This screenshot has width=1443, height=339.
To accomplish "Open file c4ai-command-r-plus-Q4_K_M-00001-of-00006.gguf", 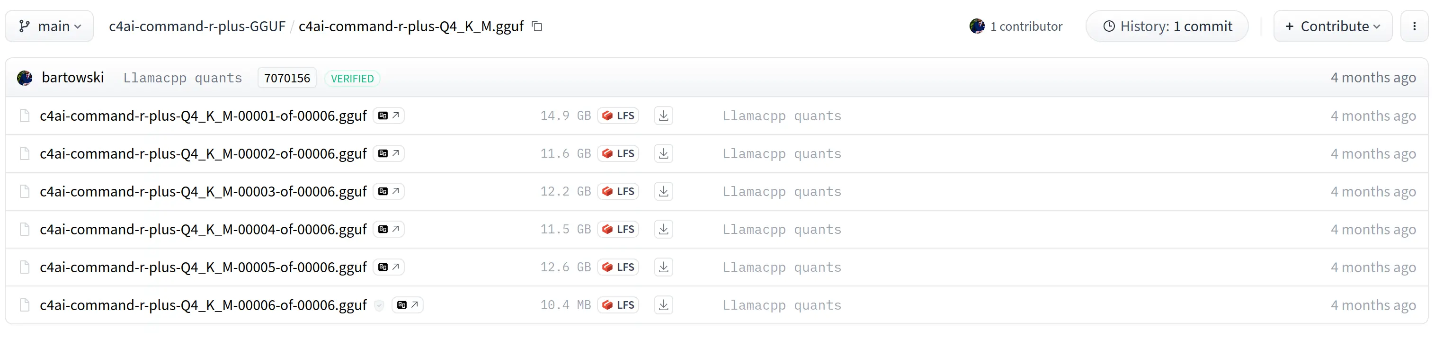I will 204,116.
